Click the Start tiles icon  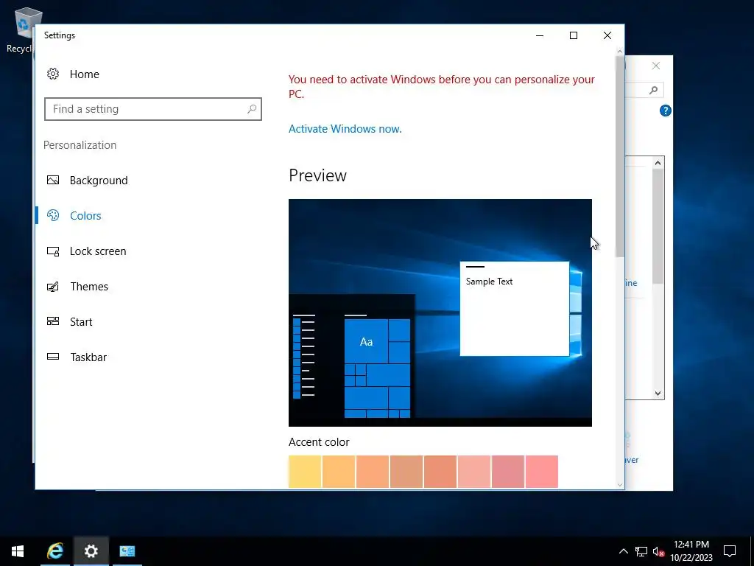point(53,321)
